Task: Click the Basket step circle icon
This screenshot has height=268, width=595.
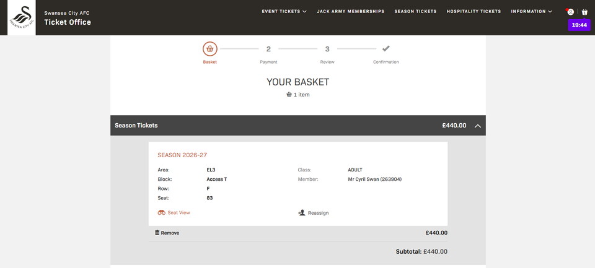Action: [x=210, y=49]
